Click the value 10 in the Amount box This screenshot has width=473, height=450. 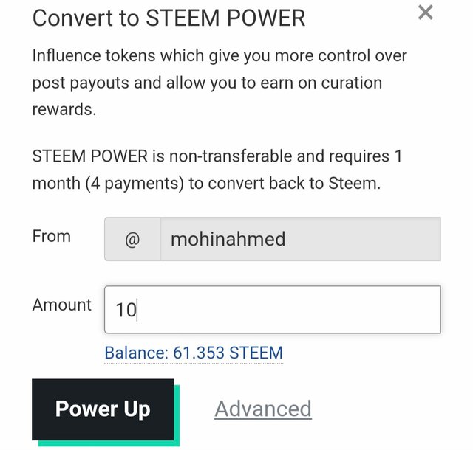[126, 310]
